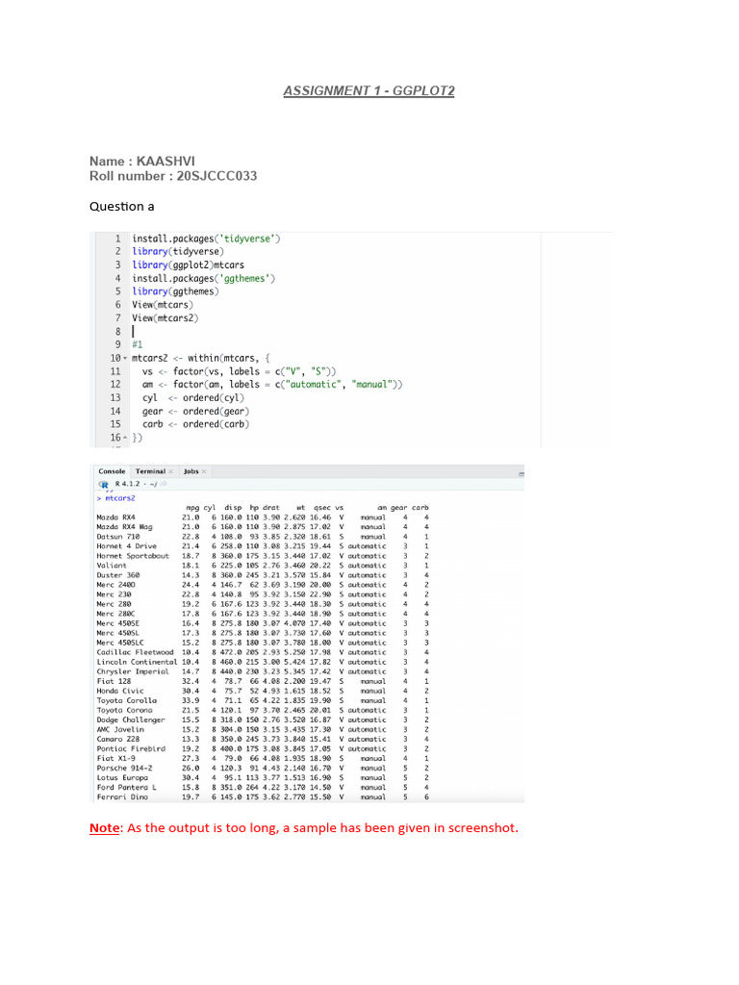Click the library(ggthemes) code line

point(175,291)
